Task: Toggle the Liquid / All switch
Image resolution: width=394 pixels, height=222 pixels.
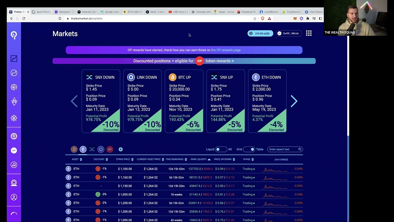Action: [221, 149]
